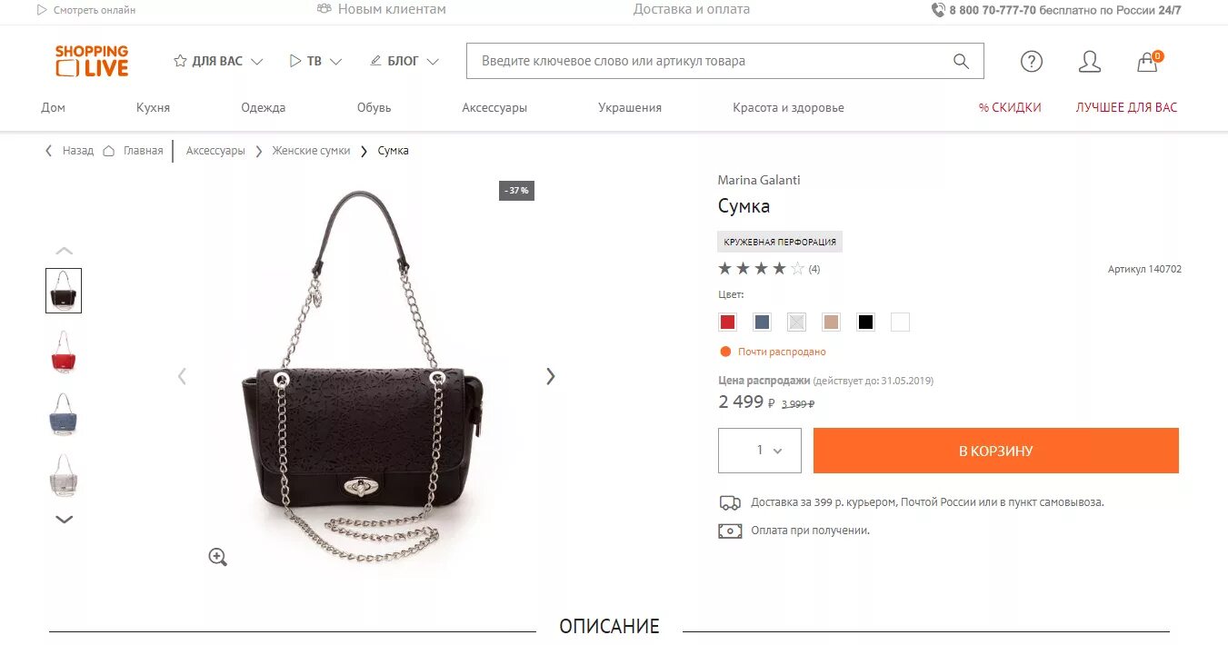
Task: Expand the ДЛЯ ВАС dropdown menu
Action: 218,61
